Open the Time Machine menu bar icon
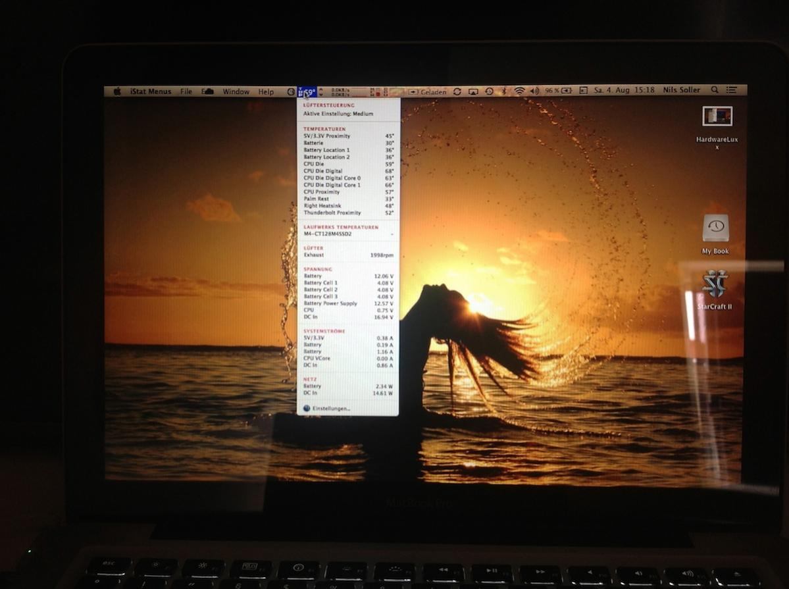789x589 pixels. [x=489, y=91]
